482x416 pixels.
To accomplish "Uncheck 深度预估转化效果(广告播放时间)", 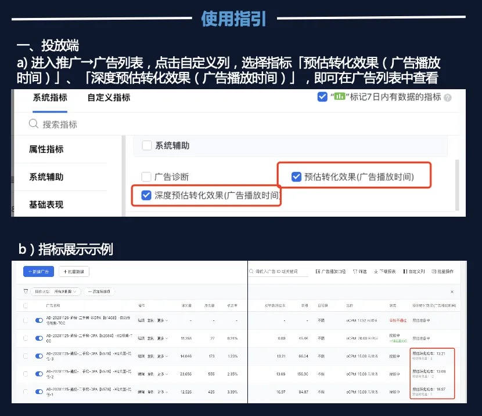I will 146,195.
